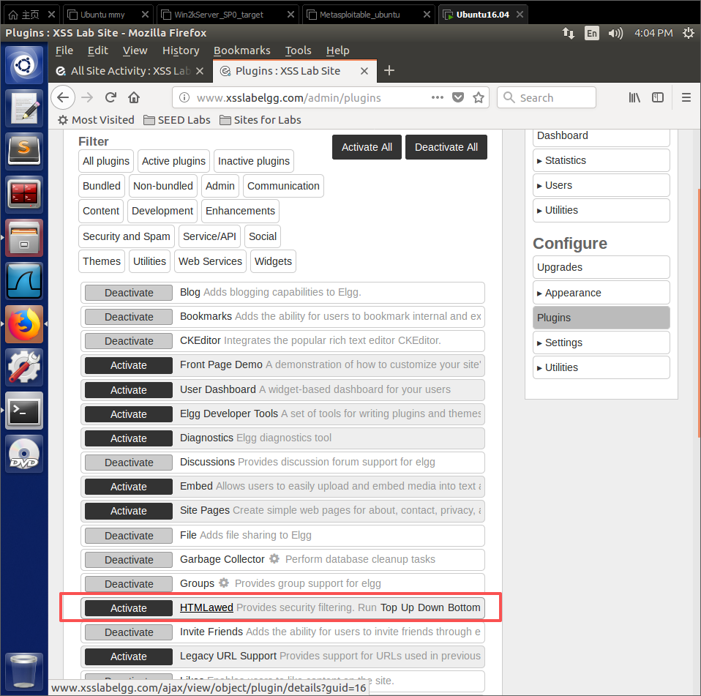The height and width of the screenshot is (696, 701).
Task: Expand Utilities under Administer section
Action: click(x=601, y=210)
